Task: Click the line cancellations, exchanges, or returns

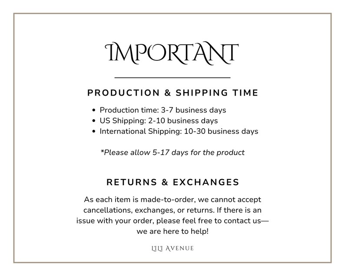Action: click(172, 210)
